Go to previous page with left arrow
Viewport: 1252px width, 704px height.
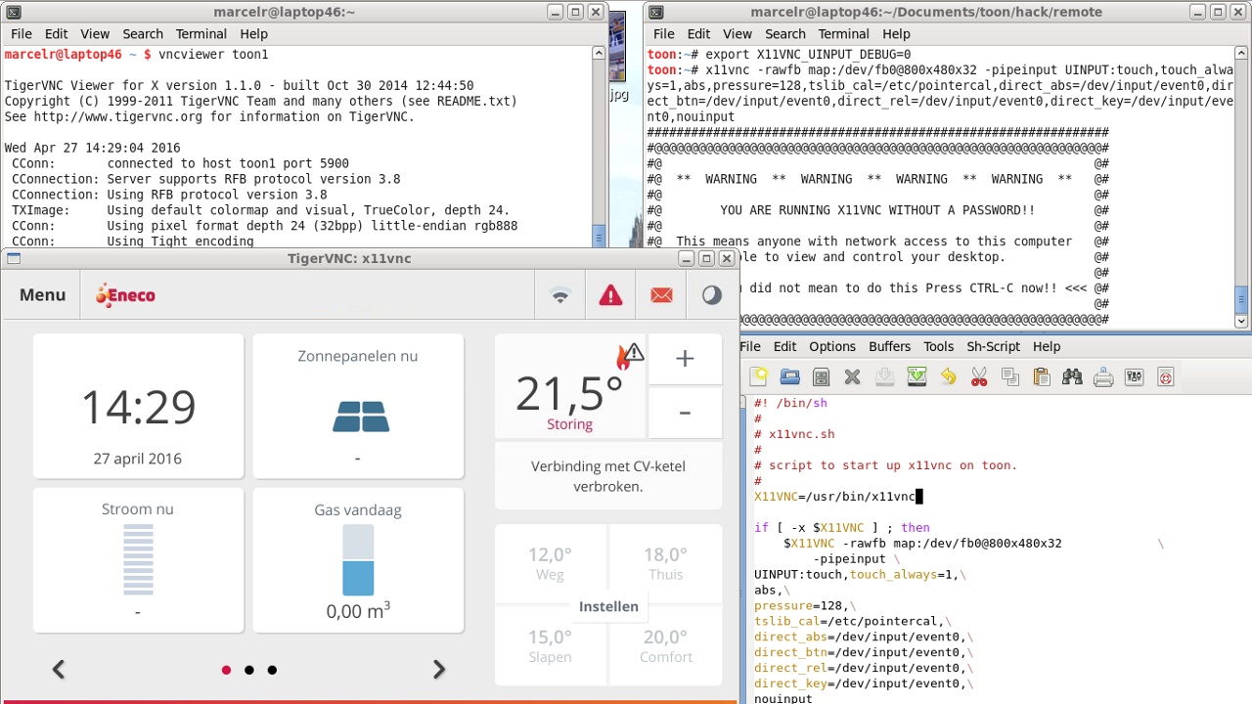click(59, 670)
